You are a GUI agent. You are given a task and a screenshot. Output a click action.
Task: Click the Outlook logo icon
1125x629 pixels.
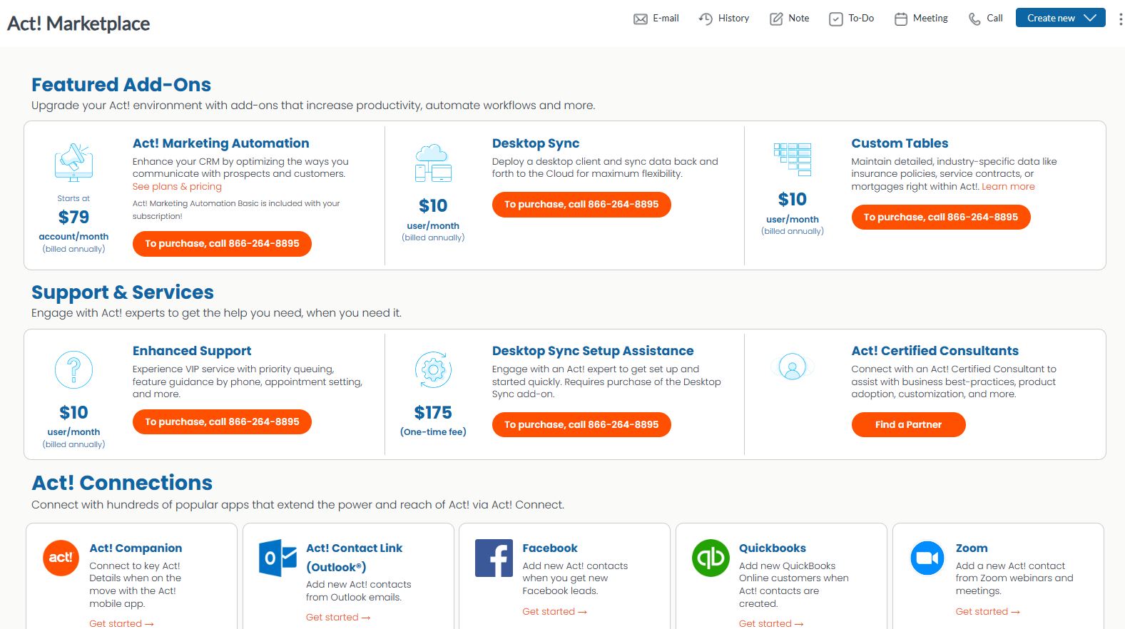point(278,558)
